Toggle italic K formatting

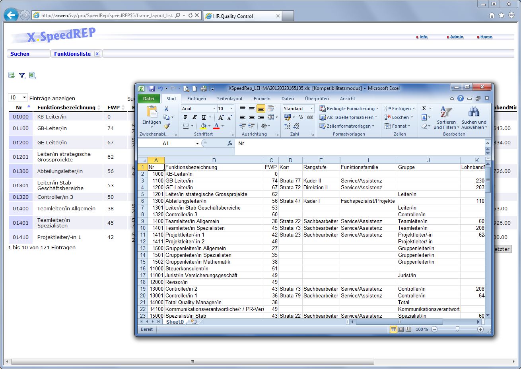[194, 117]
